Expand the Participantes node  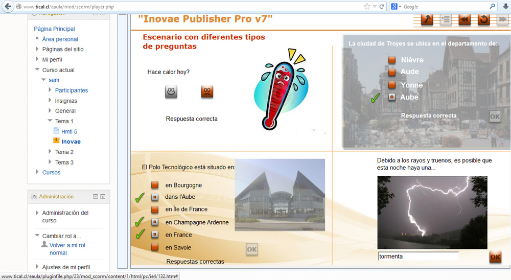point(50,89)
